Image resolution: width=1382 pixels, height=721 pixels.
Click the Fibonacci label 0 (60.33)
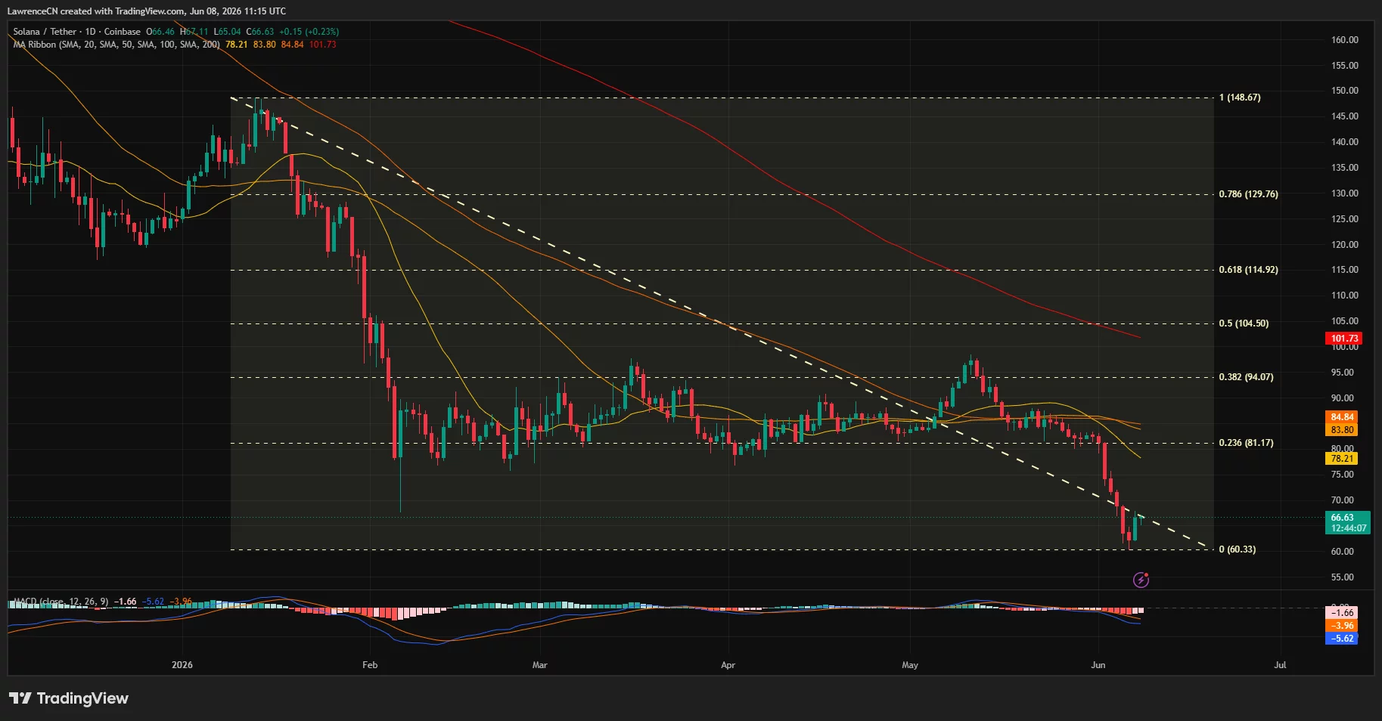coord(1238,549)
